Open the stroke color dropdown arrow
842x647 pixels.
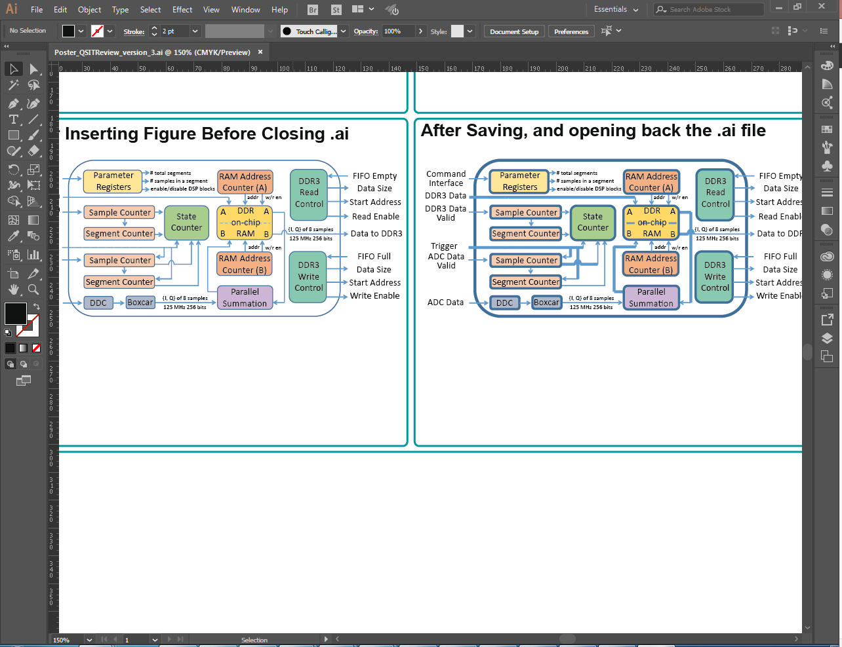pos(110,31)
